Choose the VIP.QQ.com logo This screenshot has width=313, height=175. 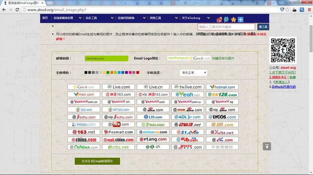click(x=118, y=110)
